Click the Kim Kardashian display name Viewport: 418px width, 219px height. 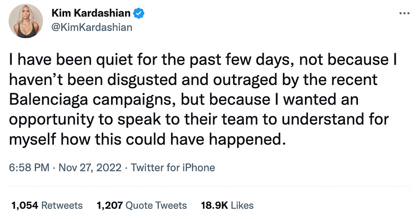(x=91, y=13)
